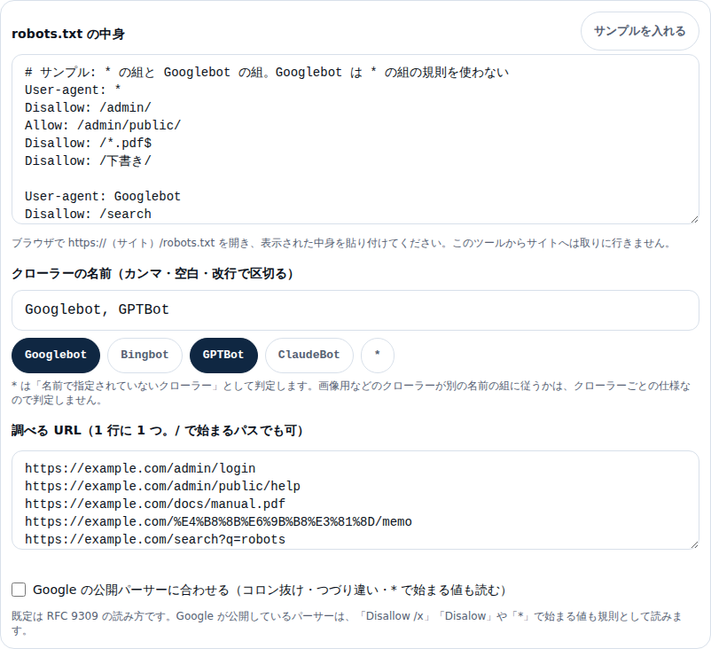Image resolution: width=711 pixels, height=649 pixels.
Task: Focus the URLs-to-check textarea
Action: click(355, 500)
